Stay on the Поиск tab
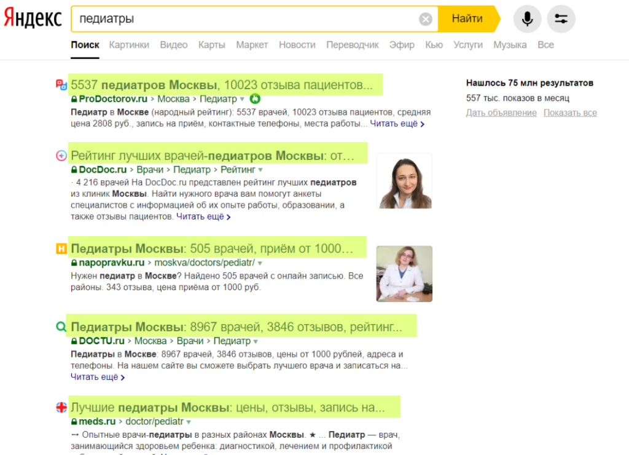Image resolution: width=629 pixels, height=455 pixels. [85, 45]
